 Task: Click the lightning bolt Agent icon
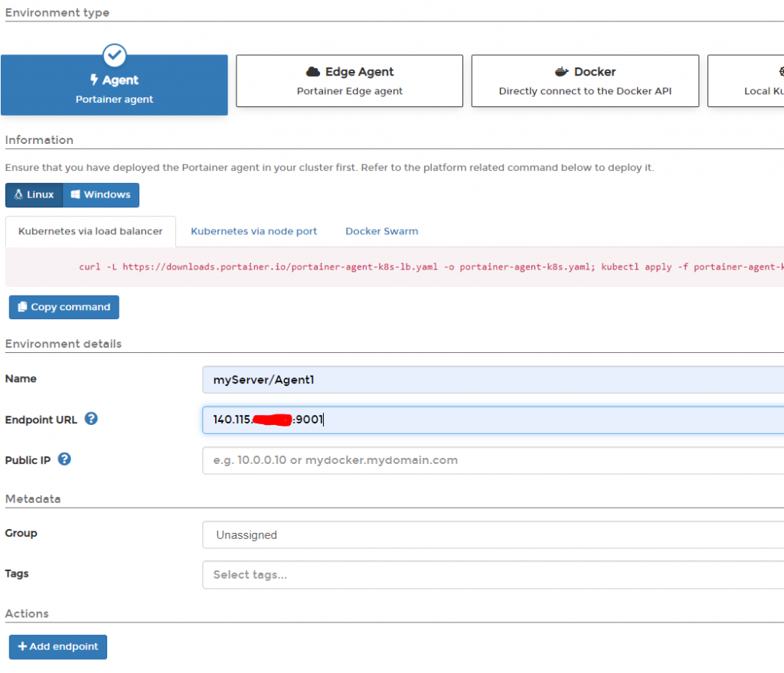[94, 80]
